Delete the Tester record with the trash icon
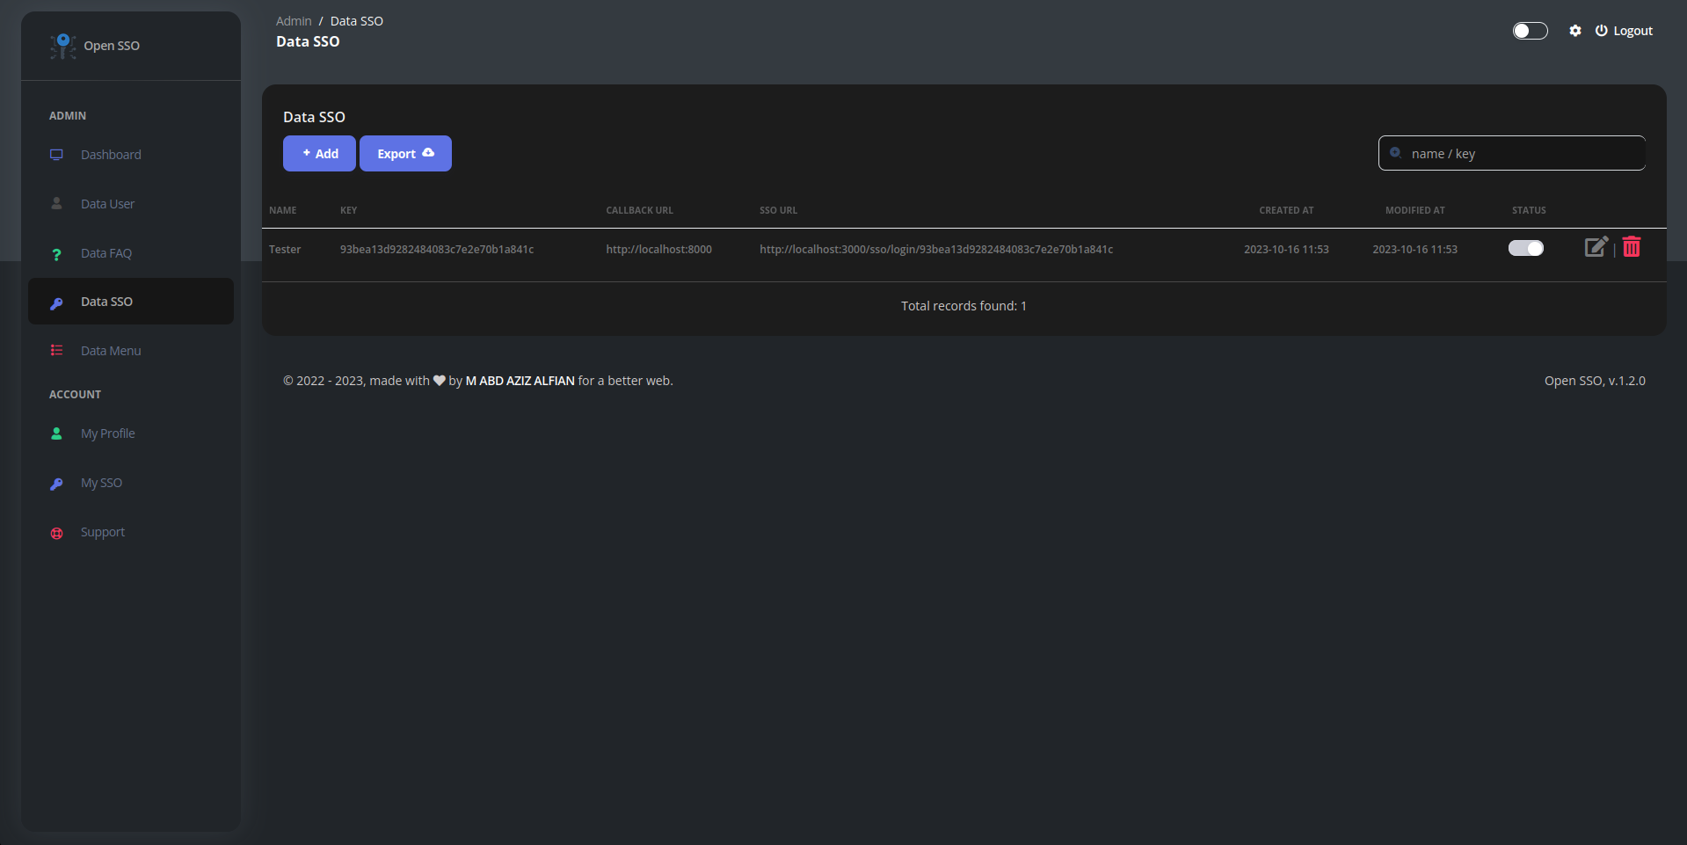The height and width of the screenshot is (845, 1687). (1632, 247)
